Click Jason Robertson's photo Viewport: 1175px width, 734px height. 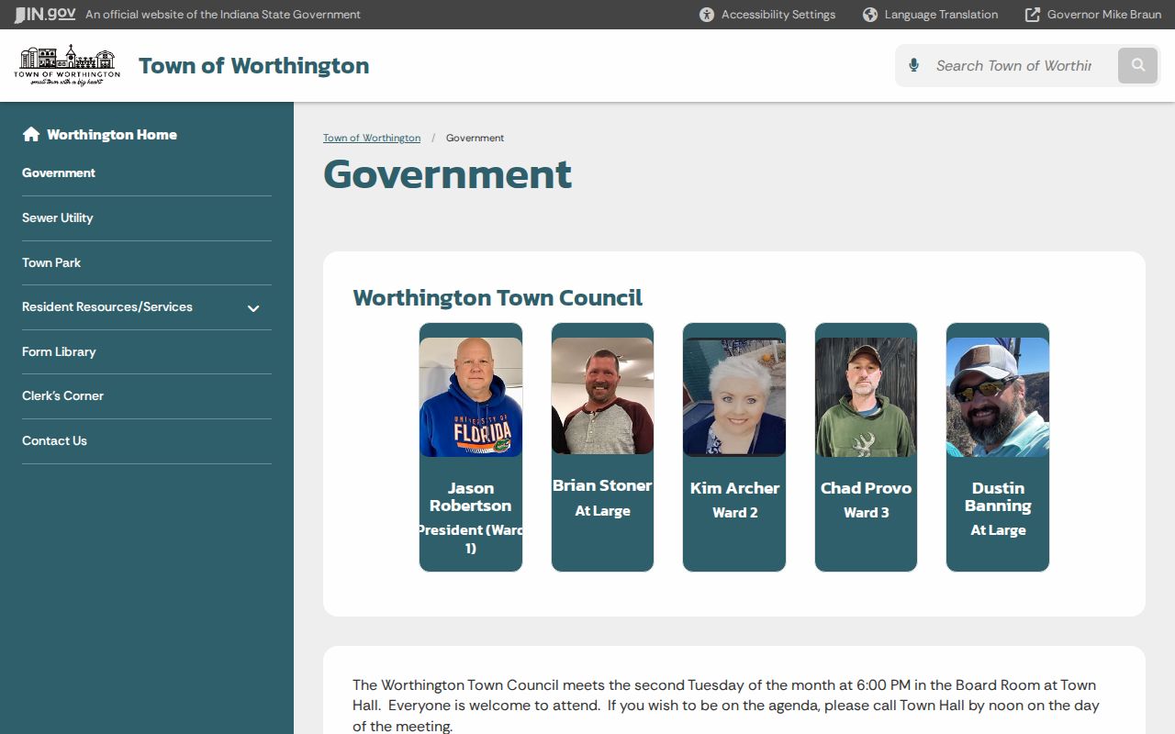coord(471,397)
